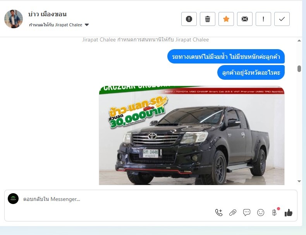This screenshot has height=235, width=306.
Task: Start a call using the phone plus icon
Action: click(219, 213)
